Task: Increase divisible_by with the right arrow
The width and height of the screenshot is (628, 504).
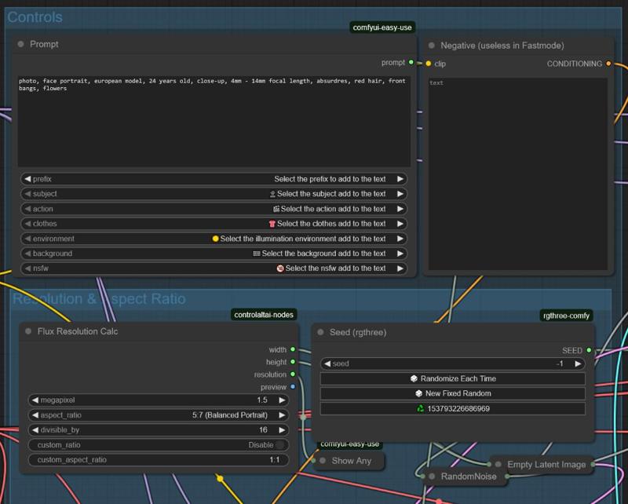Action: click(282, 430)
